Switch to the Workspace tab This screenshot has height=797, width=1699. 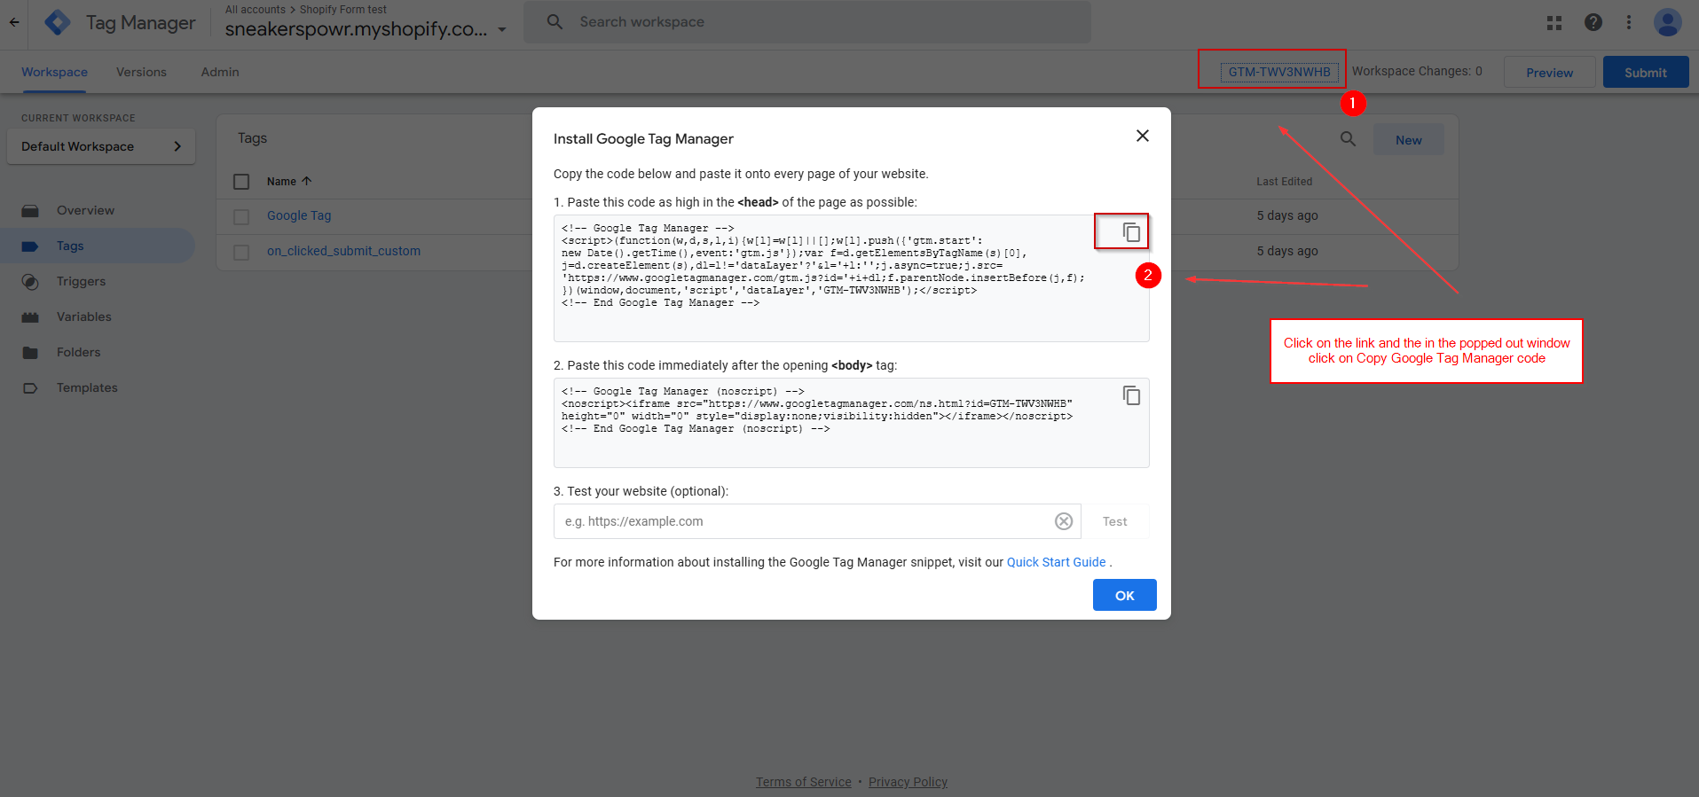tap(54, 72)
